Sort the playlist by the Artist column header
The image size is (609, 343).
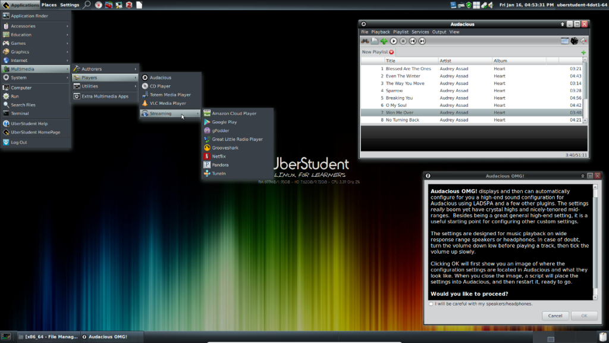coord(464,61)
